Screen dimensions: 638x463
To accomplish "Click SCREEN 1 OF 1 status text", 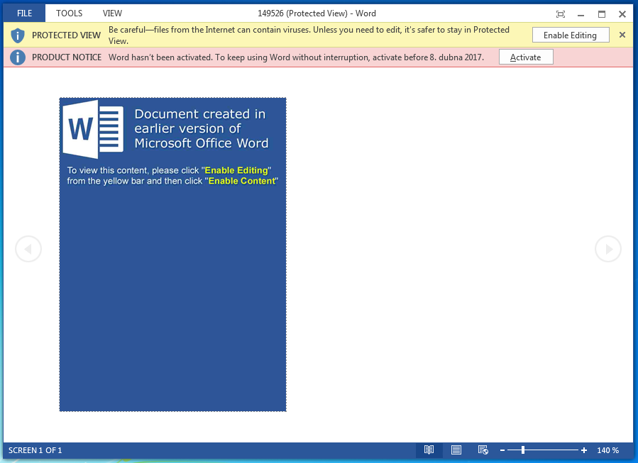I will 35,450.
